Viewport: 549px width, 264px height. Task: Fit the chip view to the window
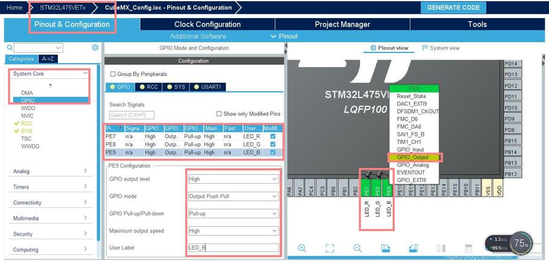tap(330, 248)
